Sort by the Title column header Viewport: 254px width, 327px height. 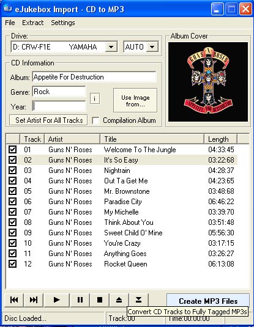point(152,139)
